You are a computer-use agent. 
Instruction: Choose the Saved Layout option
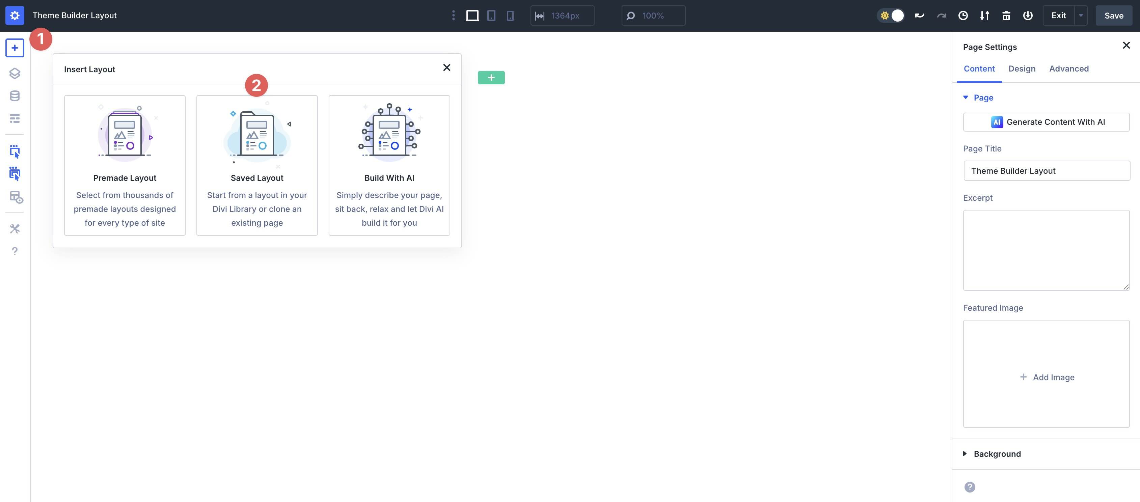[257, 166]
